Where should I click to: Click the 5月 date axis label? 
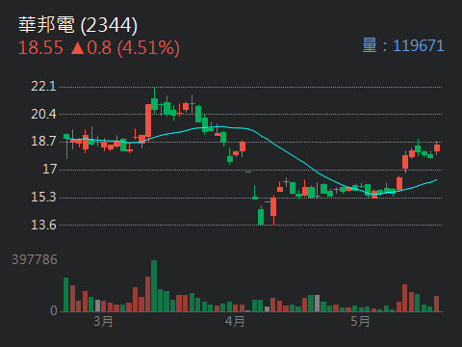tap(360, 321)
